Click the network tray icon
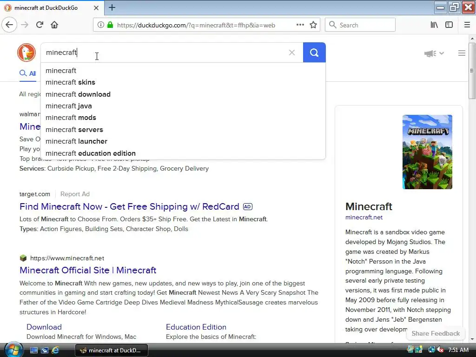476x357 pixels. [431, 350]
